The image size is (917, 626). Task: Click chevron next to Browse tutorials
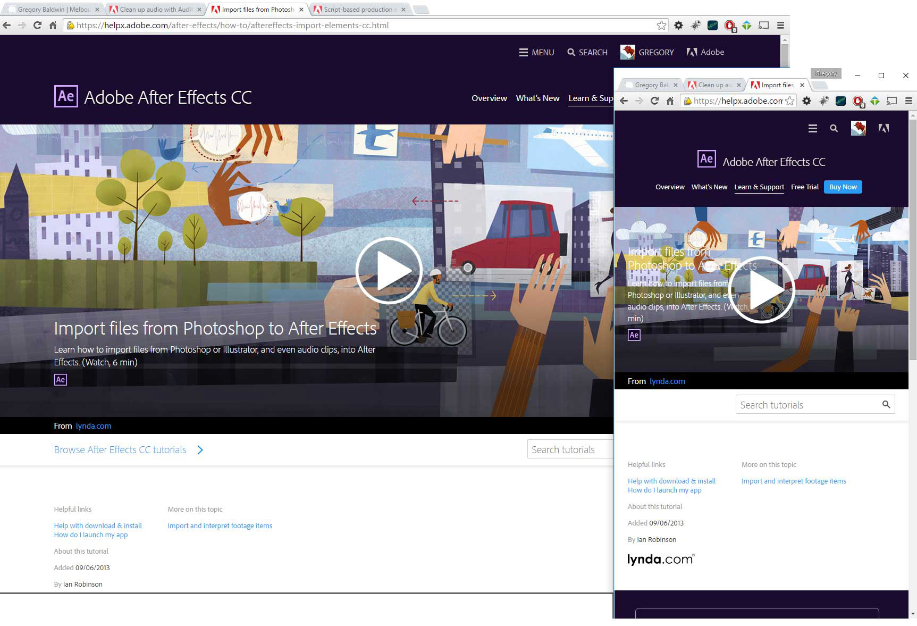pyautogui.click(x=200, y=450)
